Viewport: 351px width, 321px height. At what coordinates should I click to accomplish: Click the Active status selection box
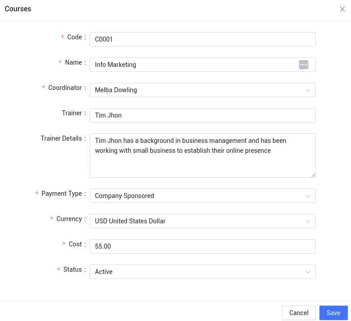coord(203,272)
